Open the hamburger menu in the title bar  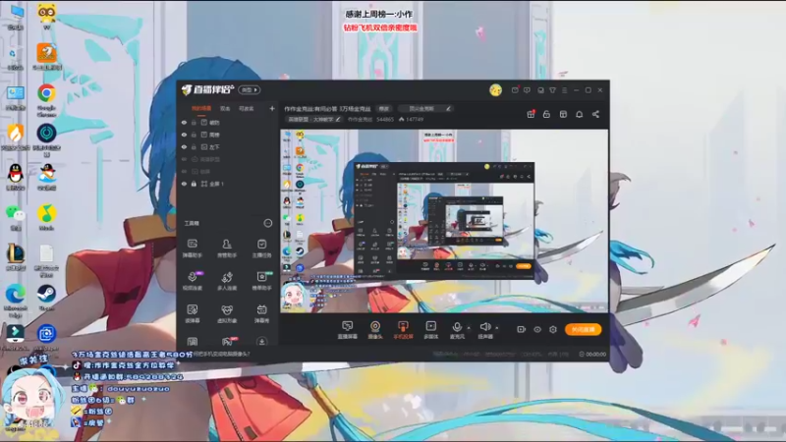pyautogui.click(x=564, y=90)
